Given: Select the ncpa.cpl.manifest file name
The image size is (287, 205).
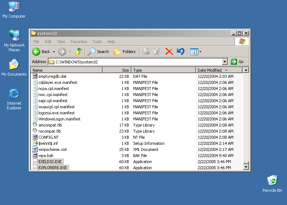Looking at the screenshot, I should click(x=53, y=88).
